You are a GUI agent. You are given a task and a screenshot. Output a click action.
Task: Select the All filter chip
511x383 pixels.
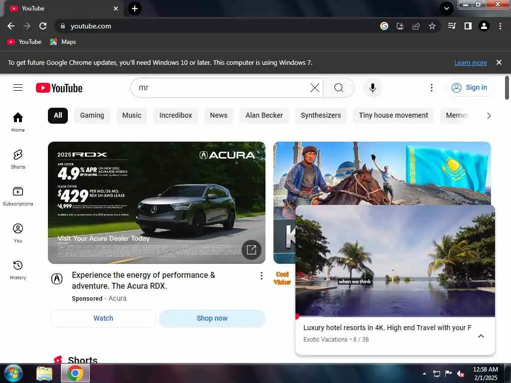58,116
